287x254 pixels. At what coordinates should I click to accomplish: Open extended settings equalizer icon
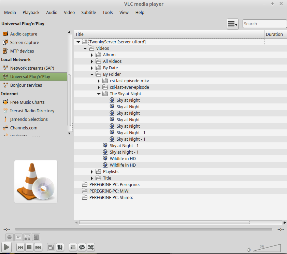point(60,248)
